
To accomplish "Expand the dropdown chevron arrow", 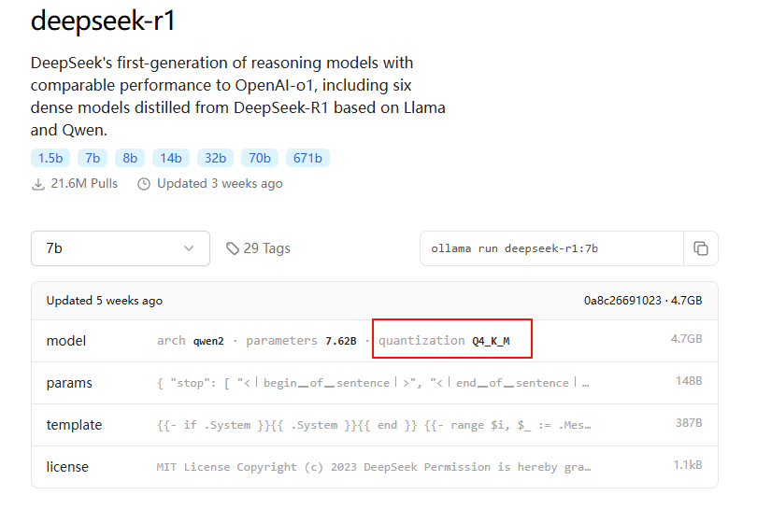I will [190, 248].
